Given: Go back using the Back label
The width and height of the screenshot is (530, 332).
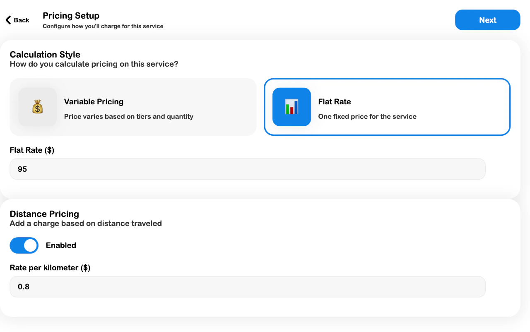Looking at the screenshot, I should 22,20.
